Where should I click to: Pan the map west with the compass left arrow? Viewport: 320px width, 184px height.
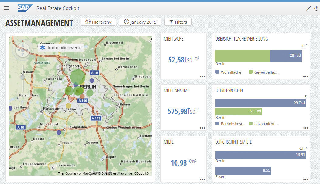pos(19,50)
